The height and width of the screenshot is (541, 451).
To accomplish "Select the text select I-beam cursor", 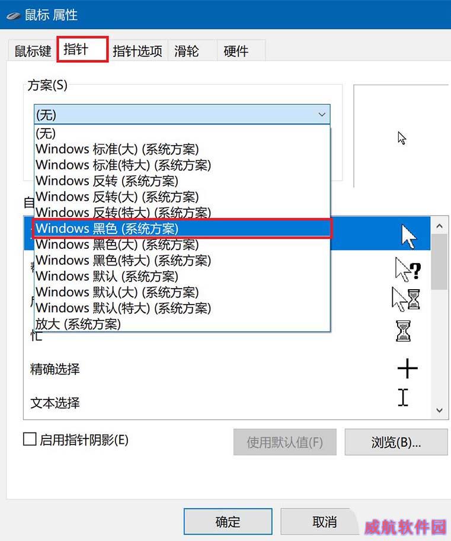I will pyautogui.click(x=403, y=397).
